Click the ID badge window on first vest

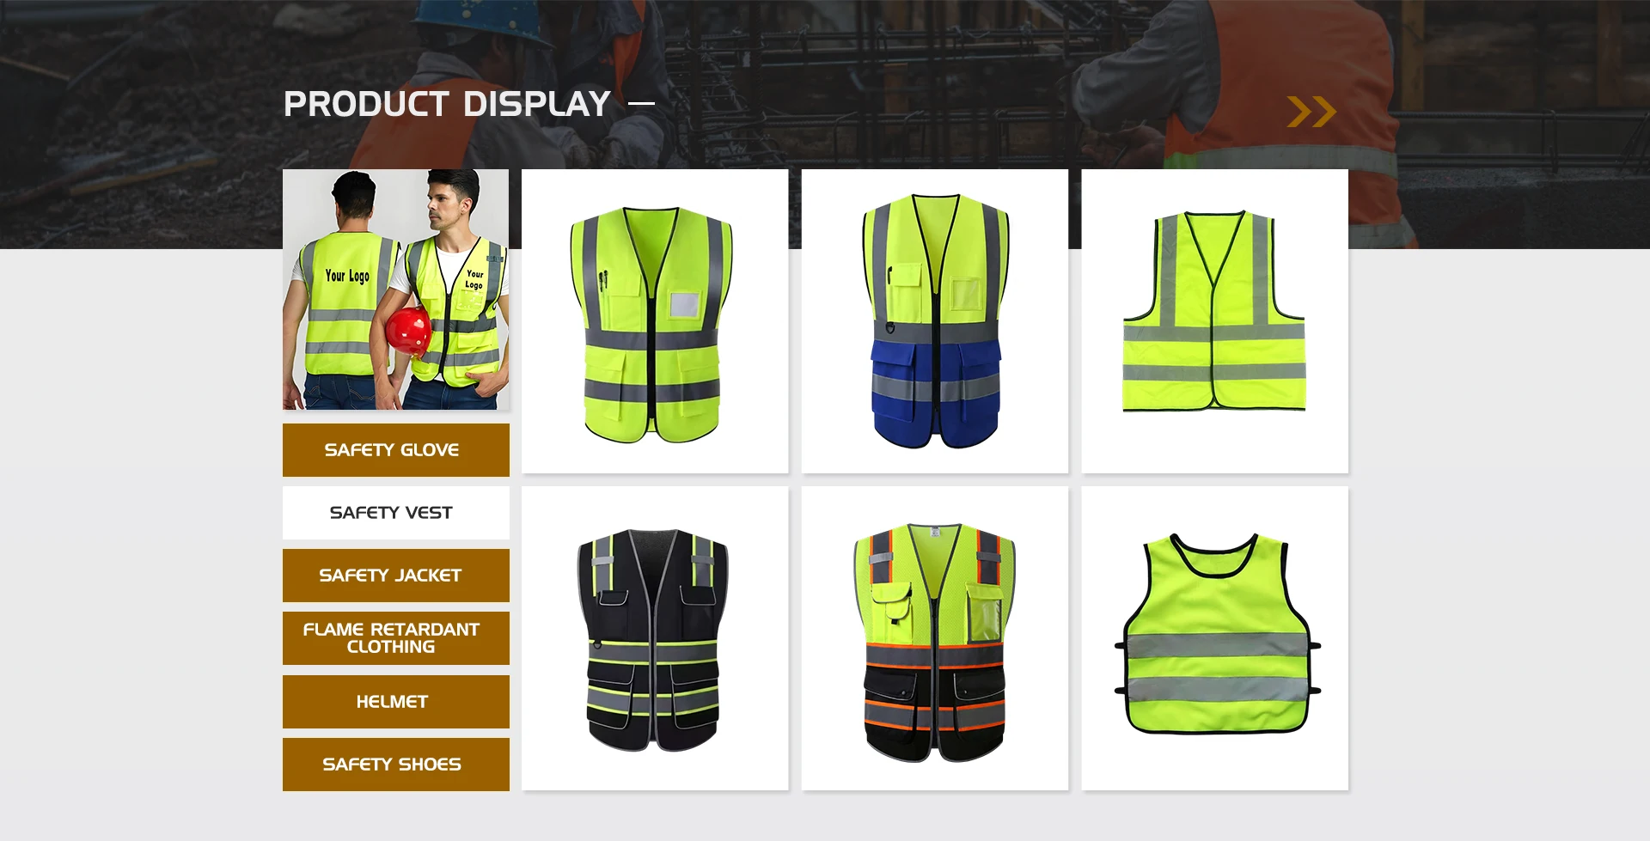(684, 305)
